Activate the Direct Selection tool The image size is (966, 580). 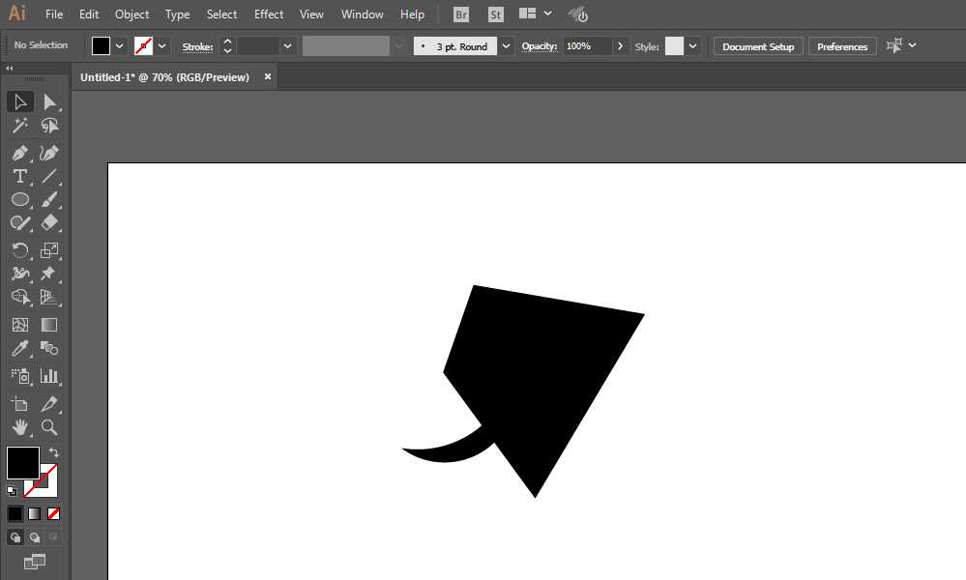tap(49, 102)
